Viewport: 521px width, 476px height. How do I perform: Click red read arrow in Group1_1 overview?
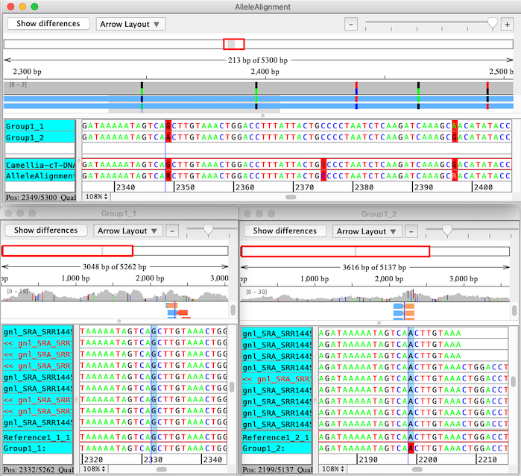click(183, 313)
